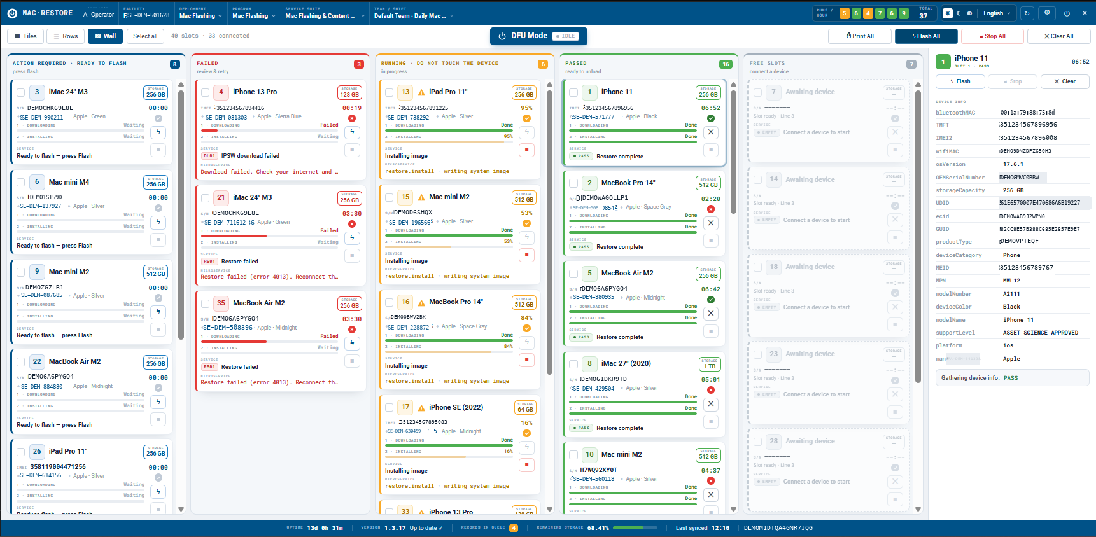Click records in queue badge 4

point(514,528)
